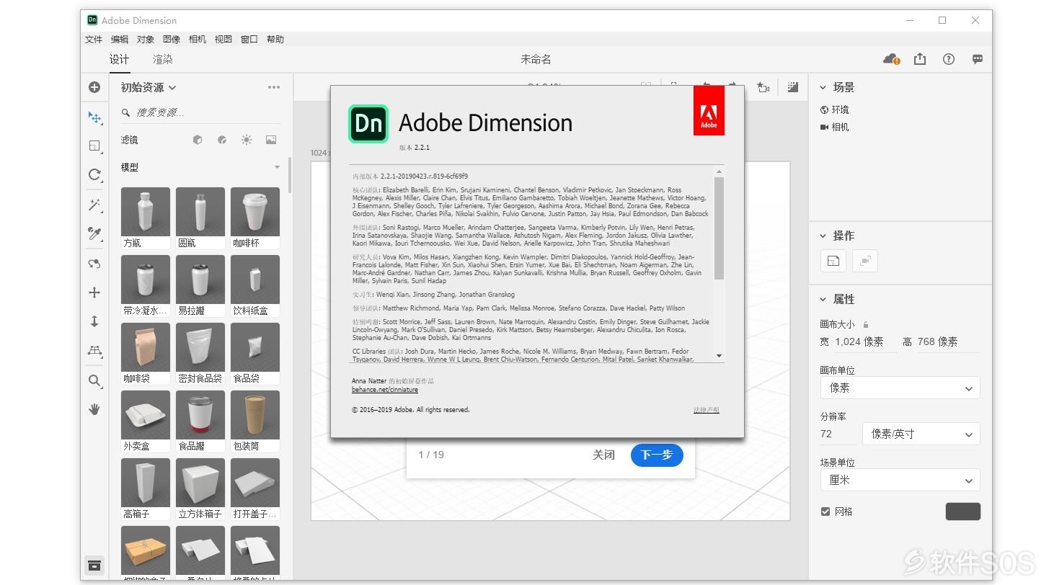This screenshot has height=585, width=1049.
Task: Open the cloud sync status icon
Action: point(892,59)
